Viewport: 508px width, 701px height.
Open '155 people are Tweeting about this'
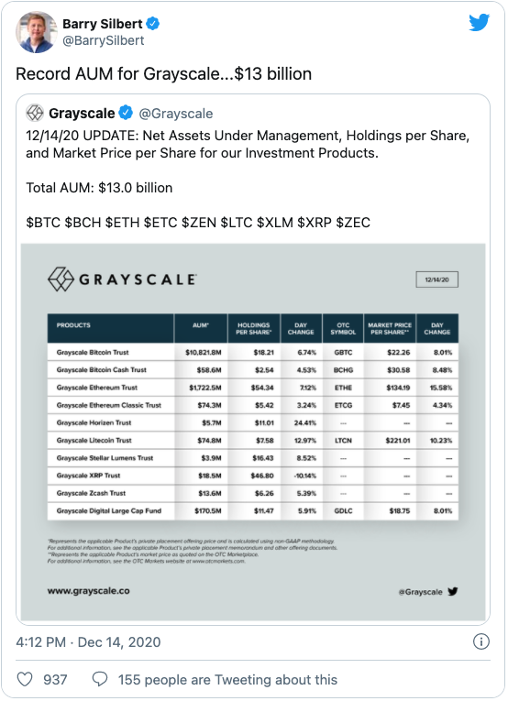[x=227, y=680]
